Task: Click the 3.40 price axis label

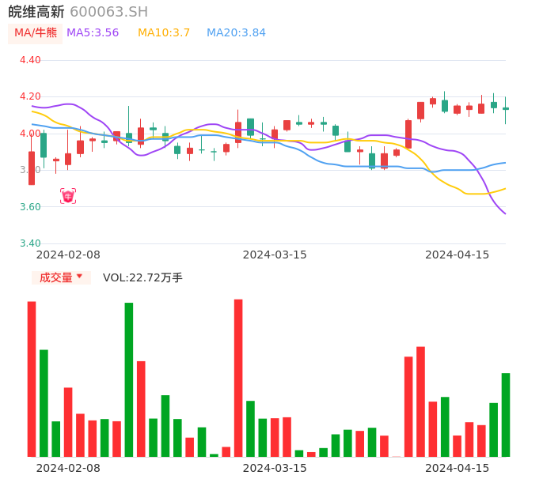Action: point(30,243)
